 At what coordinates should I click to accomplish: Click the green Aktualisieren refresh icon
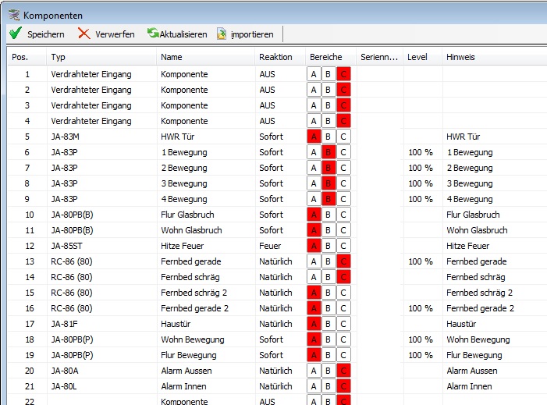(x=153, y=34)
